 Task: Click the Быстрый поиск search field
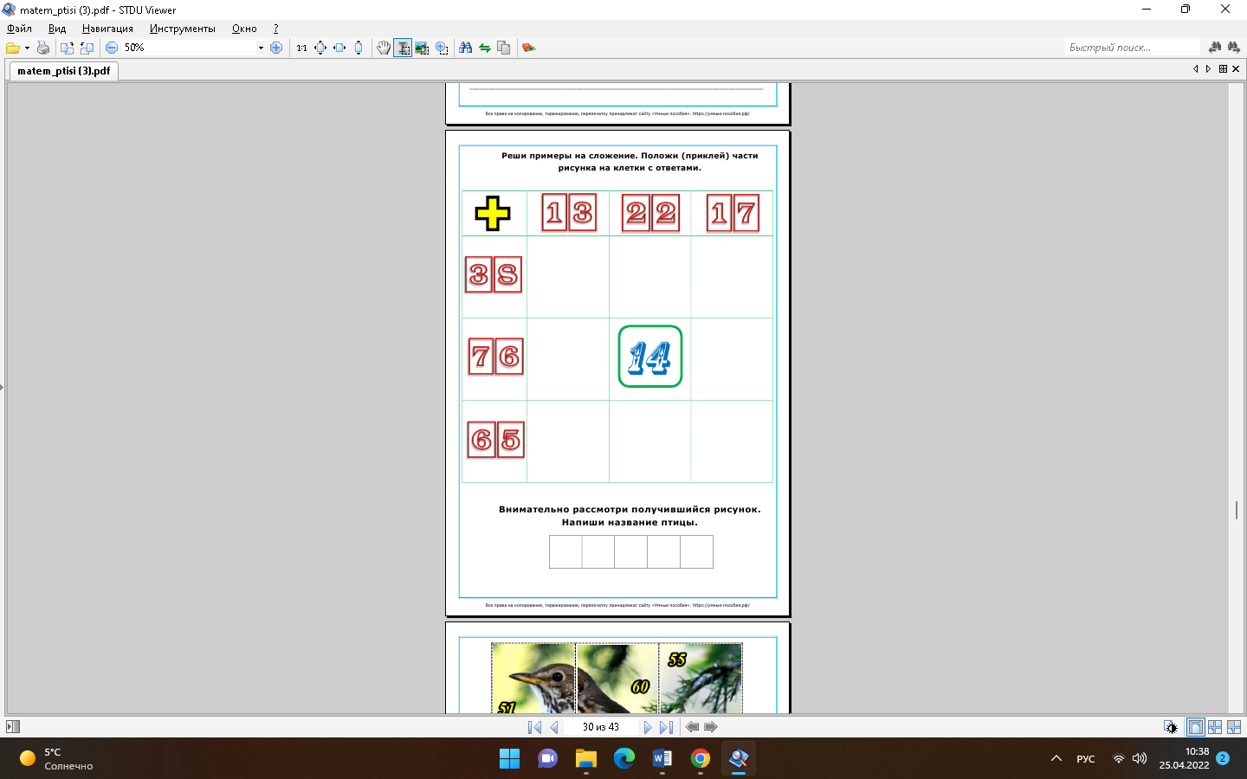[x=1131, y=48]
